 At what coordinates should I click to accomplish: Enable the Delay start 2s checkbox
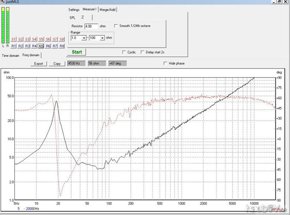pyautogui.click(x=143, y=52)
